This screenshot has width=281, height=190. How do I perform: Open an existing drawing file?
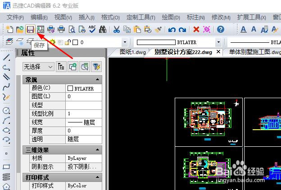click(x=20, y=29)
